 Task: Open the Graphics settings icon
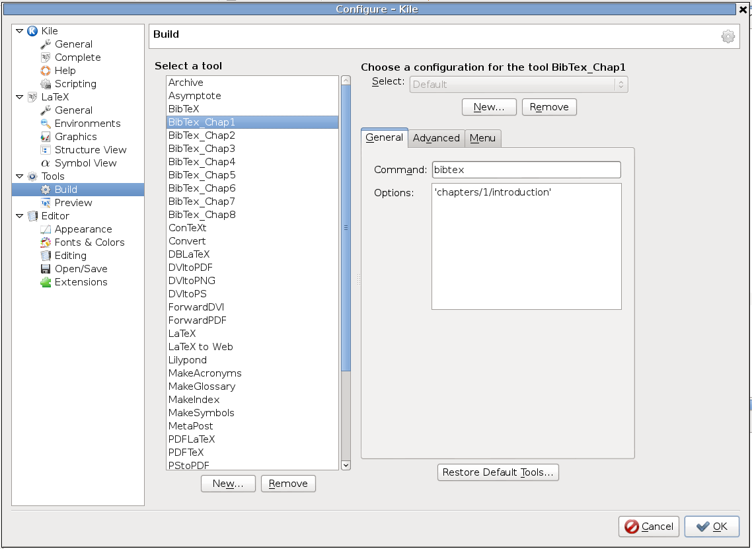(46, 137)
